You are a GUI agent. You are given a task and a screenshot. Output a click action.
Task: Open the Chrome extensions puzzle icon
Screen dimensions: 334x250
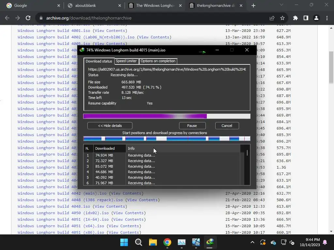(x=296, y=18)
